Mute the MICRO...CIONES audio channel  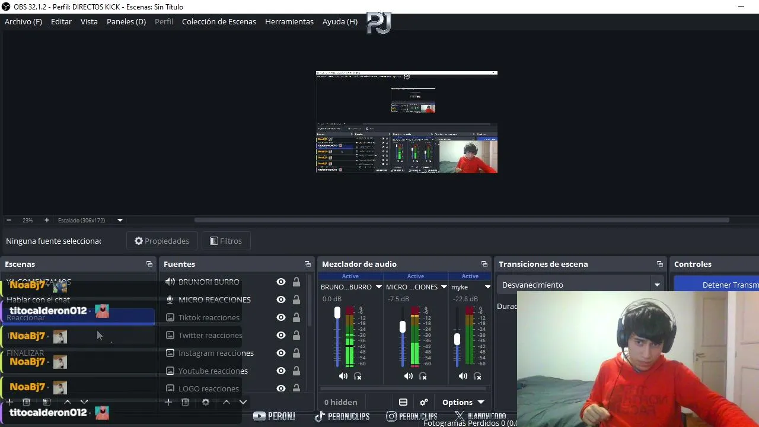pyautogui.click(x=409, y=376)
